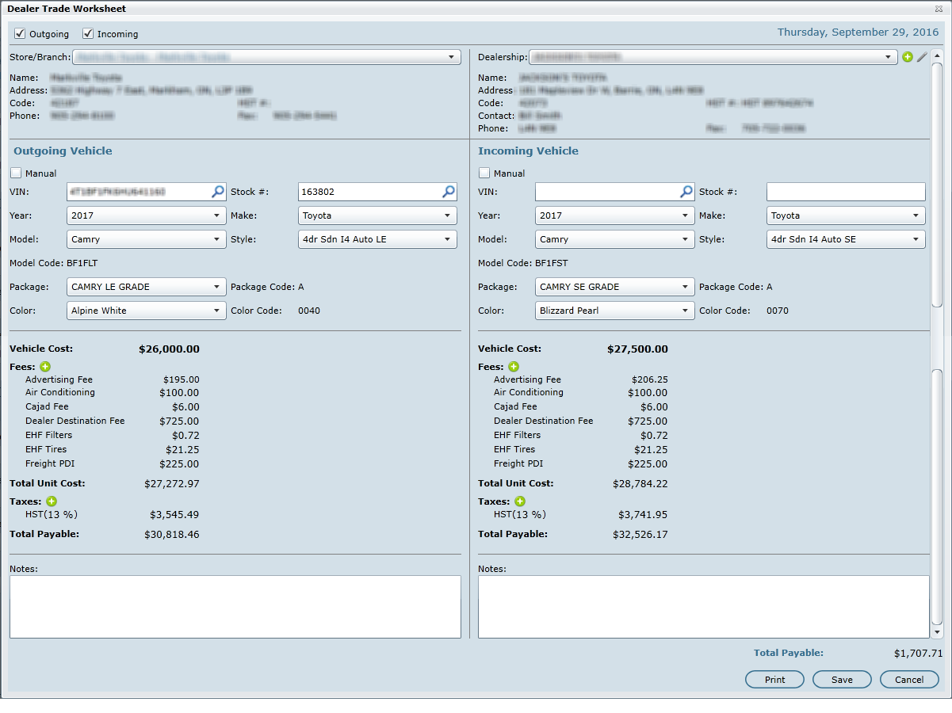Uncheck the Outgoing checkbox
The height and width of the screenshot is (713, 952).
pyautogui.click(x=20, y=34)
